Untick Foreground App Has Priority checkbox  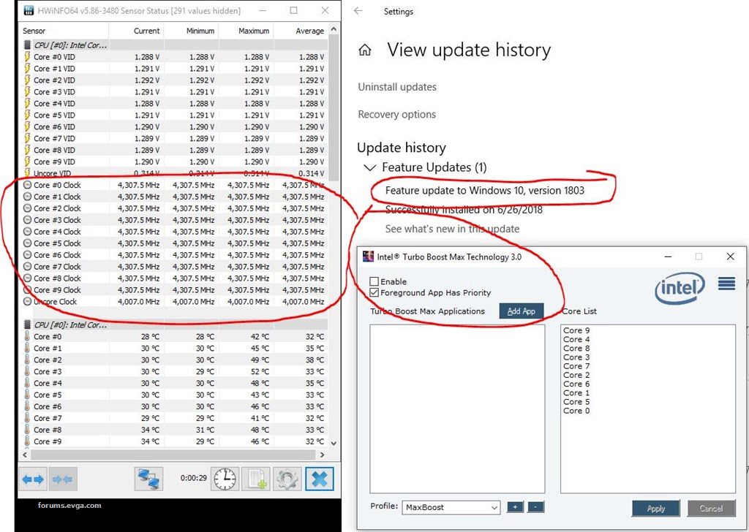[x=374, y=292]
